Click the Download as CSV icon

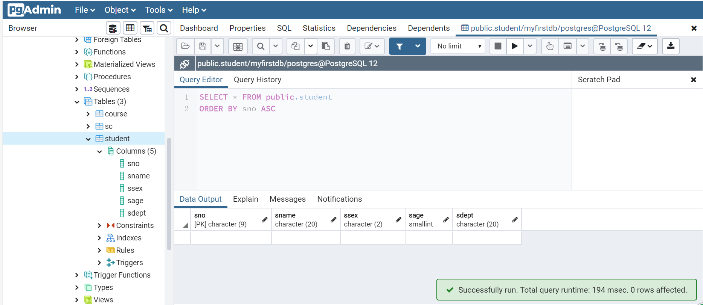[x=671, y=46]
